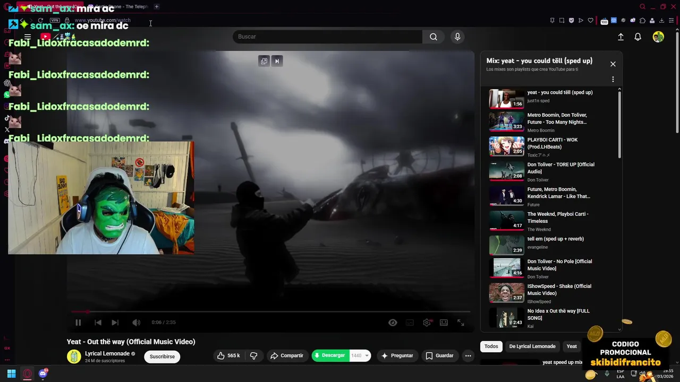Open more actions ellipsis below video

(468, 355)
